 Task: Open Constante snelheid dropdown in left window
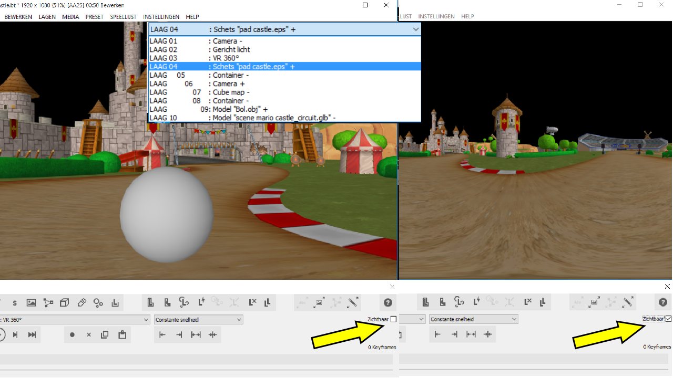point(239,319)
